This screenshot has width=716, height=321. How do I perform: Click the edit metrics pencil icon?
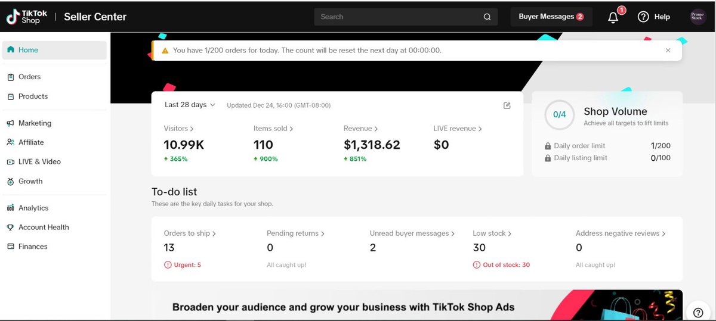pos(507,105)
